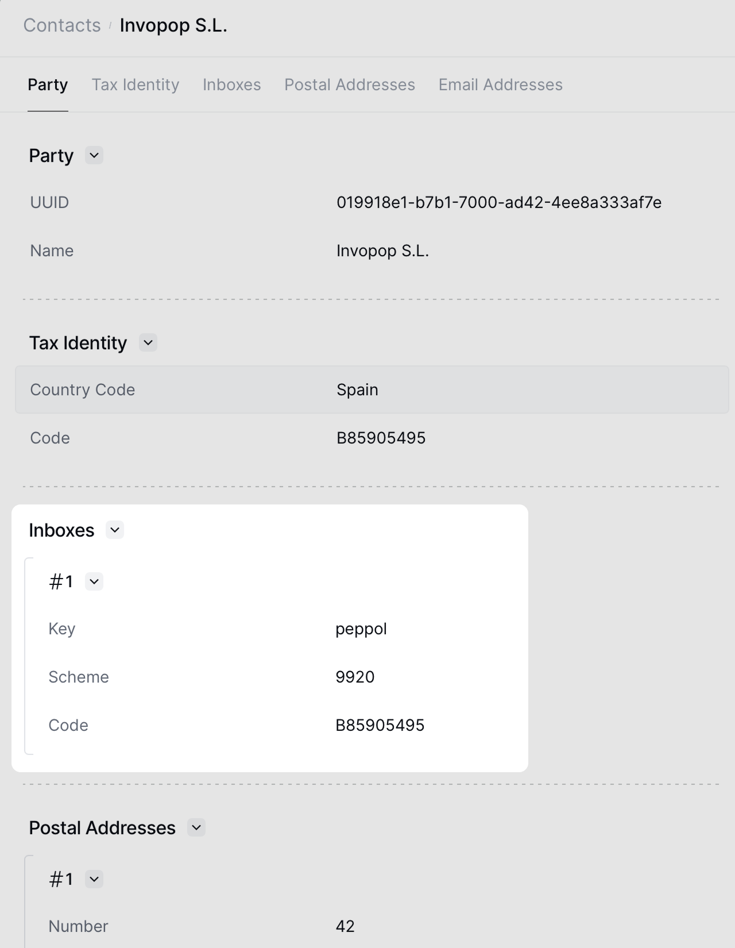Click the inbox Code value B85905495
Screen dimensions: 735x948
(380, 725)
